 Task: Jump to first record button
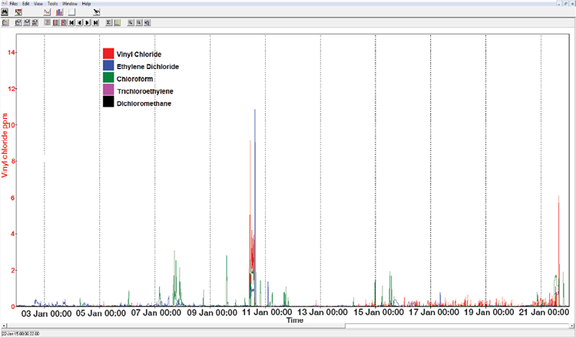[71, 23]
